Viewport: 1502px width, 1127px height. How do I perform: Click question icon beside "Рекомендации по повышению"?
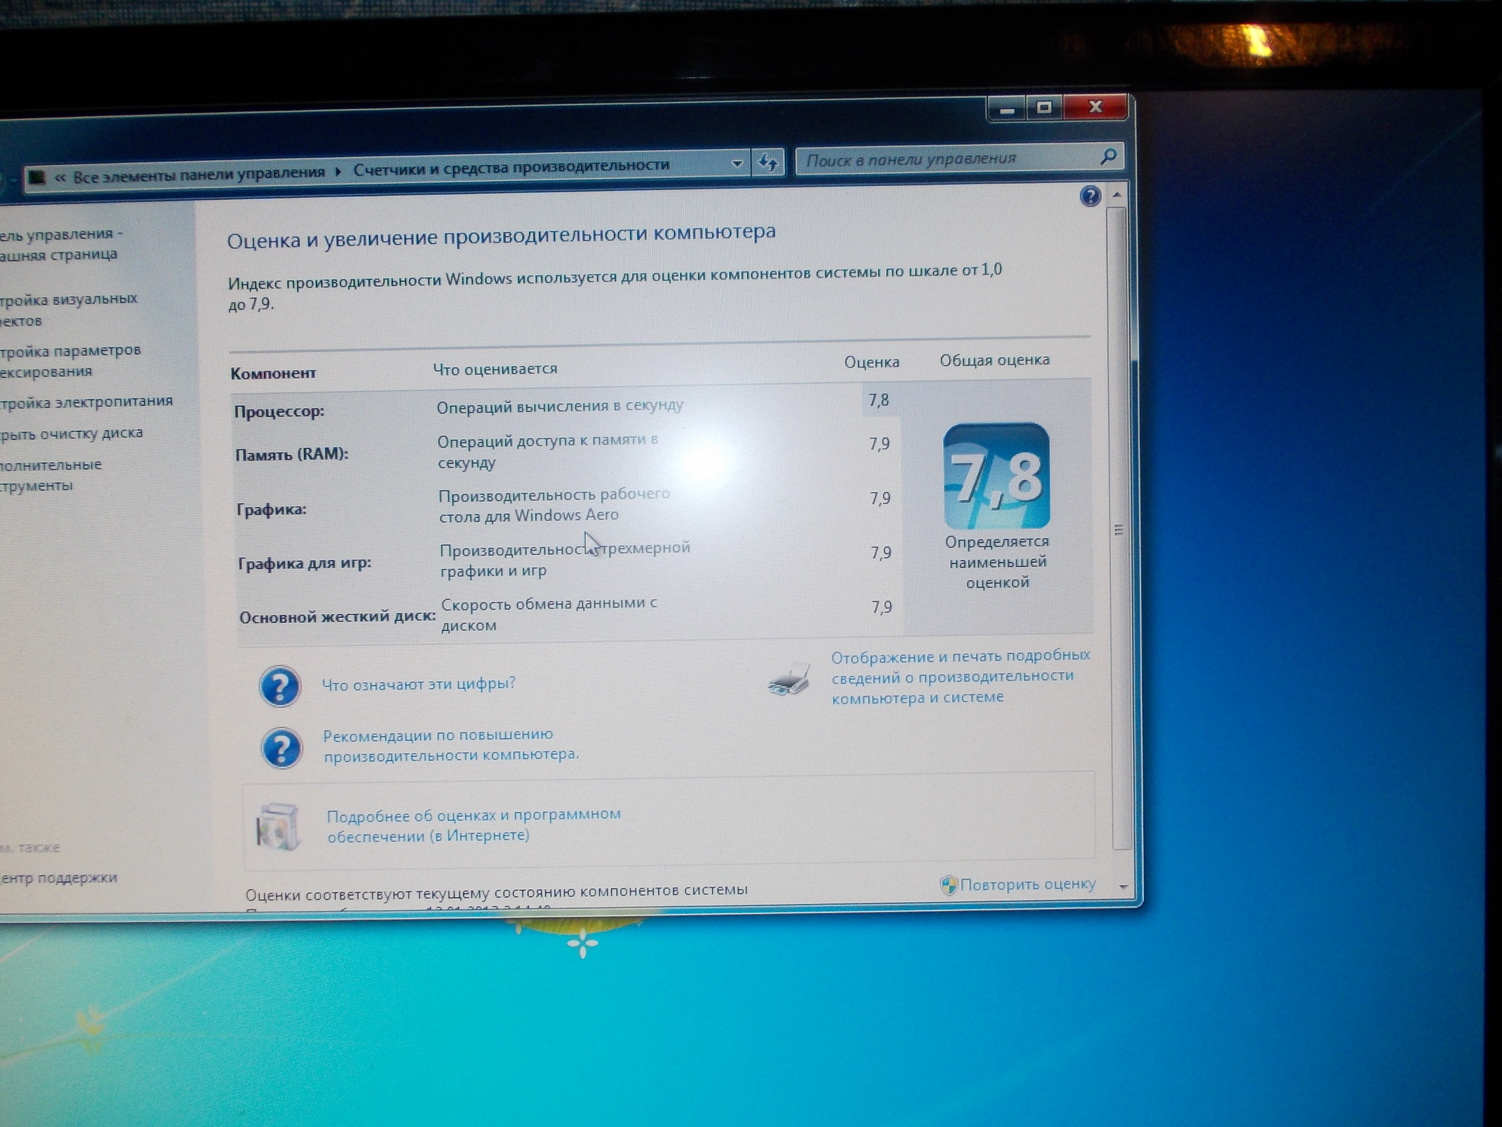(281, 748)
